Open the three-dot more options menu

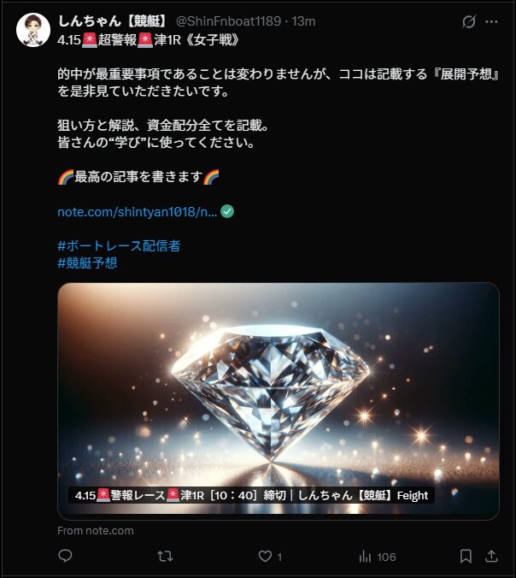click(x=491, y=21)
